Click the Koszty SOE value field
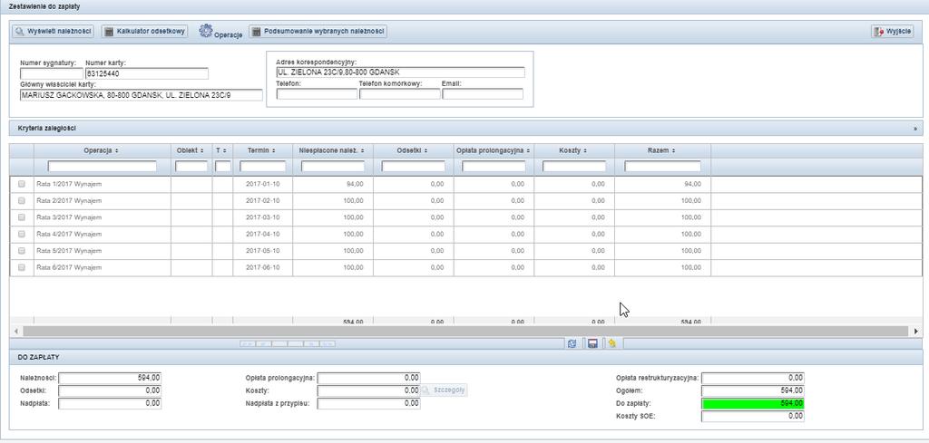 pyautogui.click(x=752, y=417)
